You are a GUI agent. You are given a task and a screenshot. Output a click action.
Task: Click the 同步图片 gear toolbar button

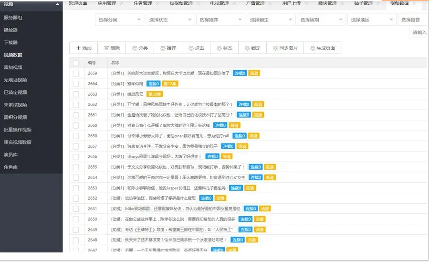pyautogui.click(x=285, y=48)
